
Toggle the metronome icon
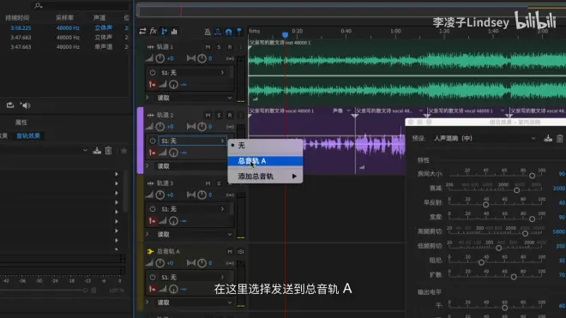coord(208,32)
